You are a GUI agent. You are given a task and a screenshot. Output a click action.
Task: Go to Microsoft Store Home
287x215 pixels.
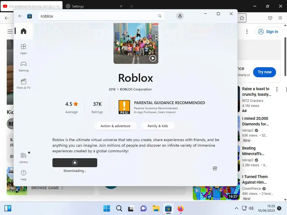click(24, 31)
